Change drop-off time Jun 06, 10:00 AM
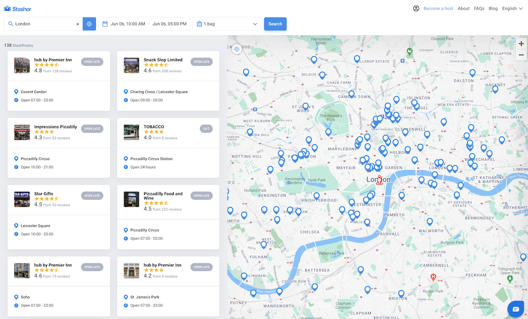Viewport: 528px width, 319px height. tap(128, 24)
